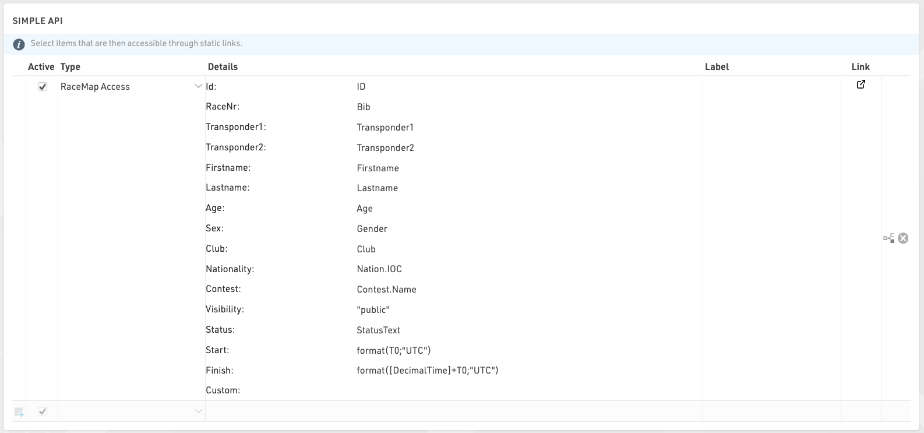Click the StatusText status field

(x=378, y=330)
